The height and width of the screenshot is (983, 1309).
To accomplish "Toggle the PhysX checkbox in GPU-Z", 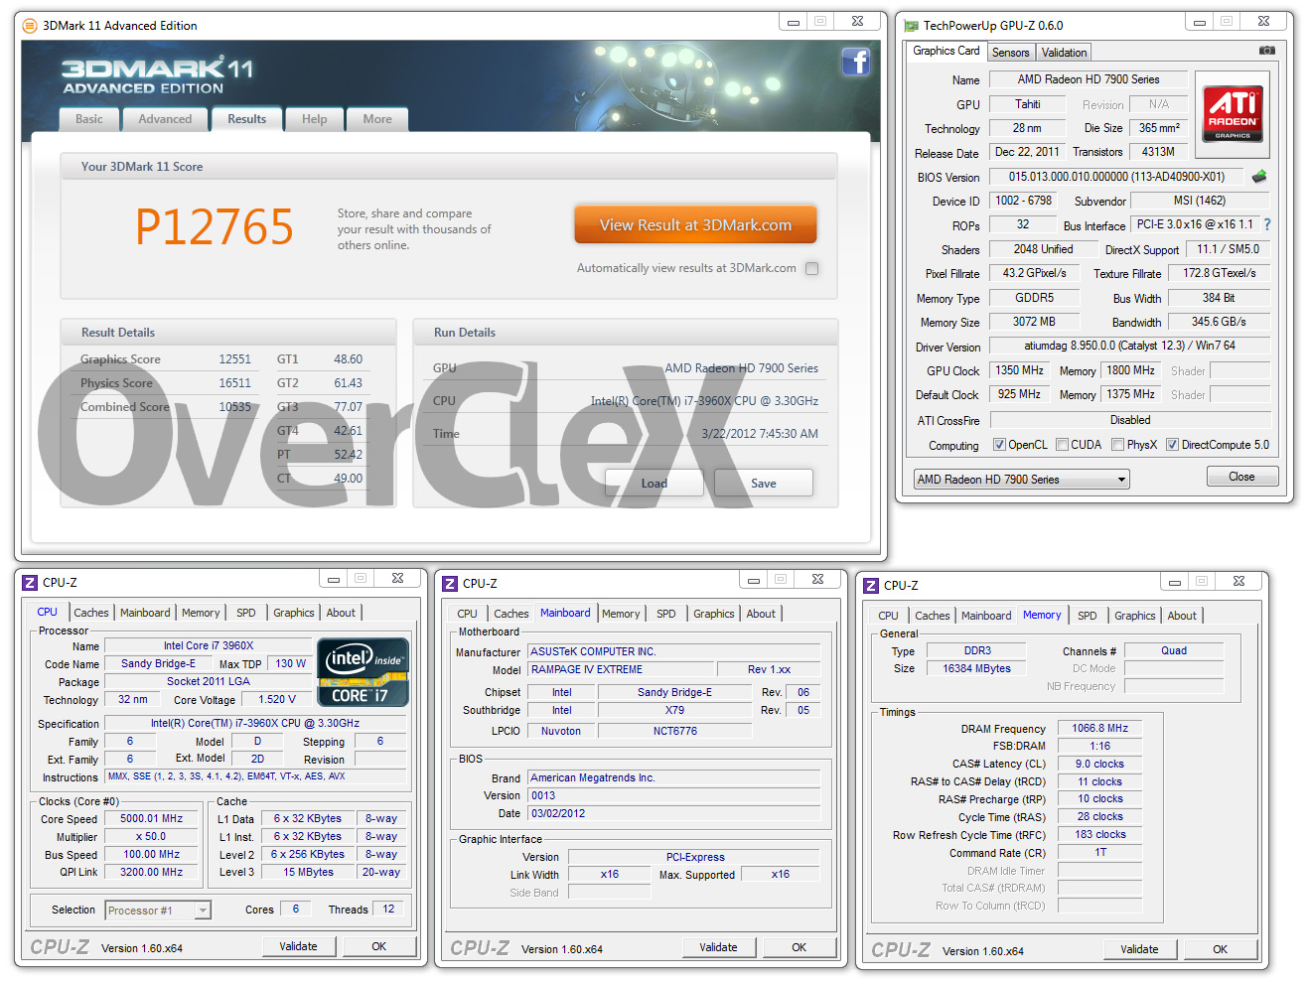I will [1118, 445].
